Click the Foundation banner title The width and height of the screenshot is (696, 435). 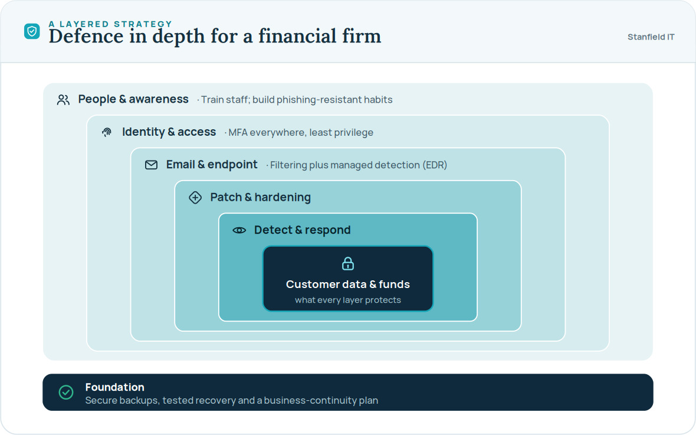coord(114,387)
